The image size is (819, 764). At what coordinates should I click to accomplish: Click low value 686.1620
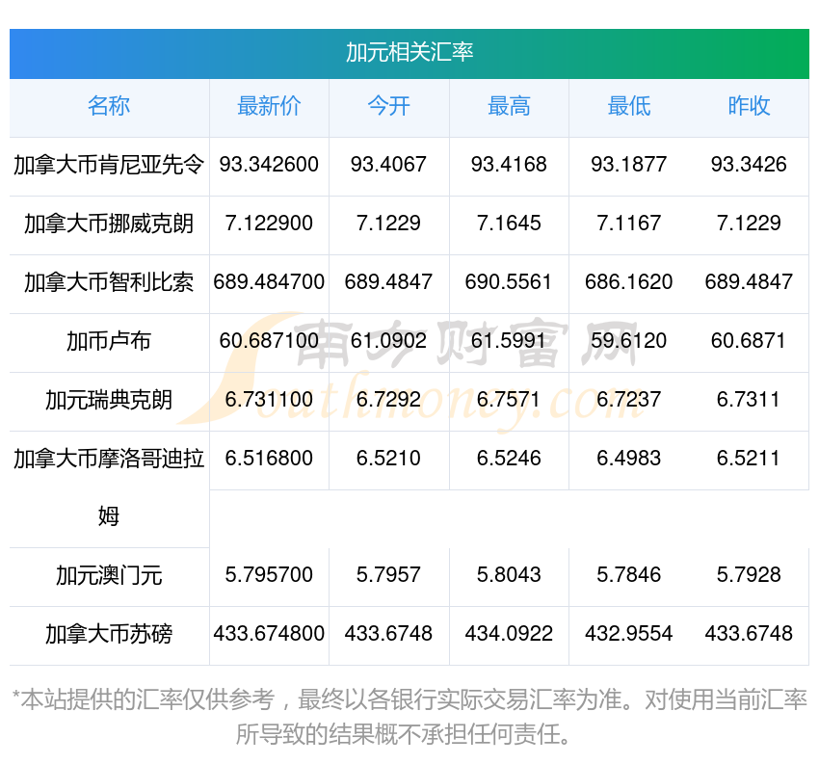pos(629,282)
